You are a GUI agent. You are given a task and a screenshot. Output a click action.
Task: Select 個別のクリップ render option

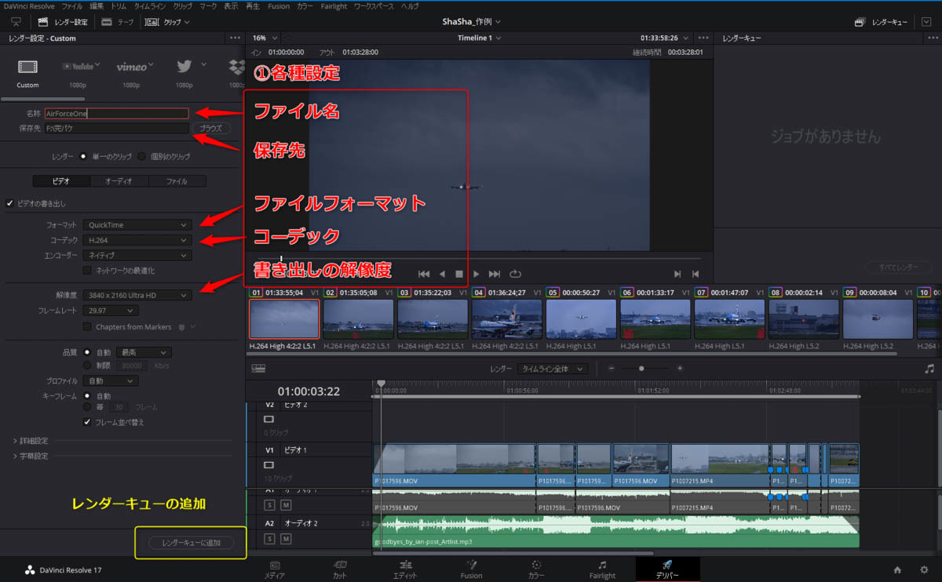tap(141, 156)
